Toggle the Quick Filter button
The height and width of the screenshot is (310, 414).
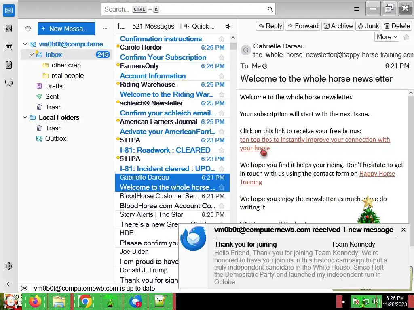click(199, 26)
